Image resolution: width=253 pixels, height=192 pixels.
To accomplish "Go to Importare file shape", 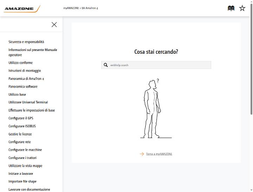I will tap(22, 181).
